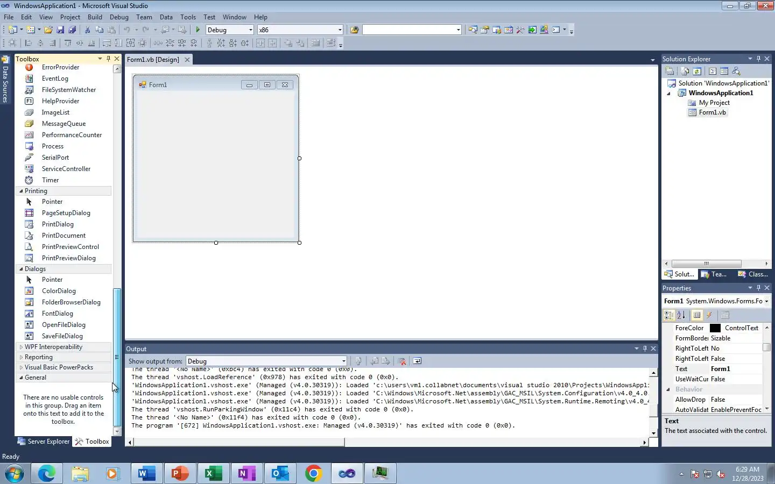Collapse WindowsApplication1 project node
Screen dimensions: 775x484
pos(669,94)
